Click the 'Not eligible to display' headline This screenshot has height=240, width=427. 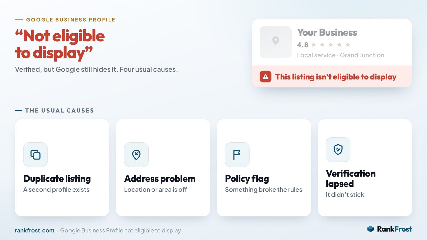pyautogui.click(x=60, y=44)
